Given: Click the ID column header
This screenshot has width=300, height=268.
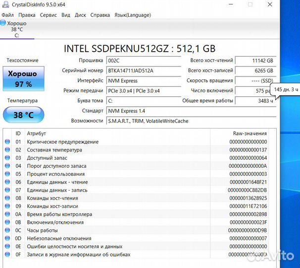Looking at the screenshot, I should tap(18, 134).
